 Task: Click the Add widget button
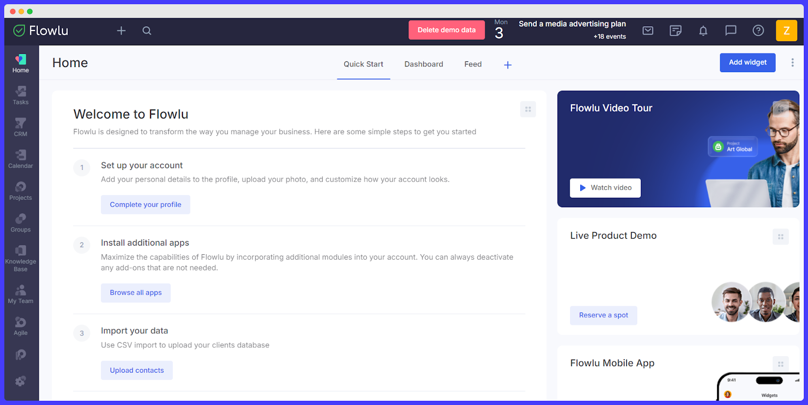pyautogui.click(x=747, y=63)
